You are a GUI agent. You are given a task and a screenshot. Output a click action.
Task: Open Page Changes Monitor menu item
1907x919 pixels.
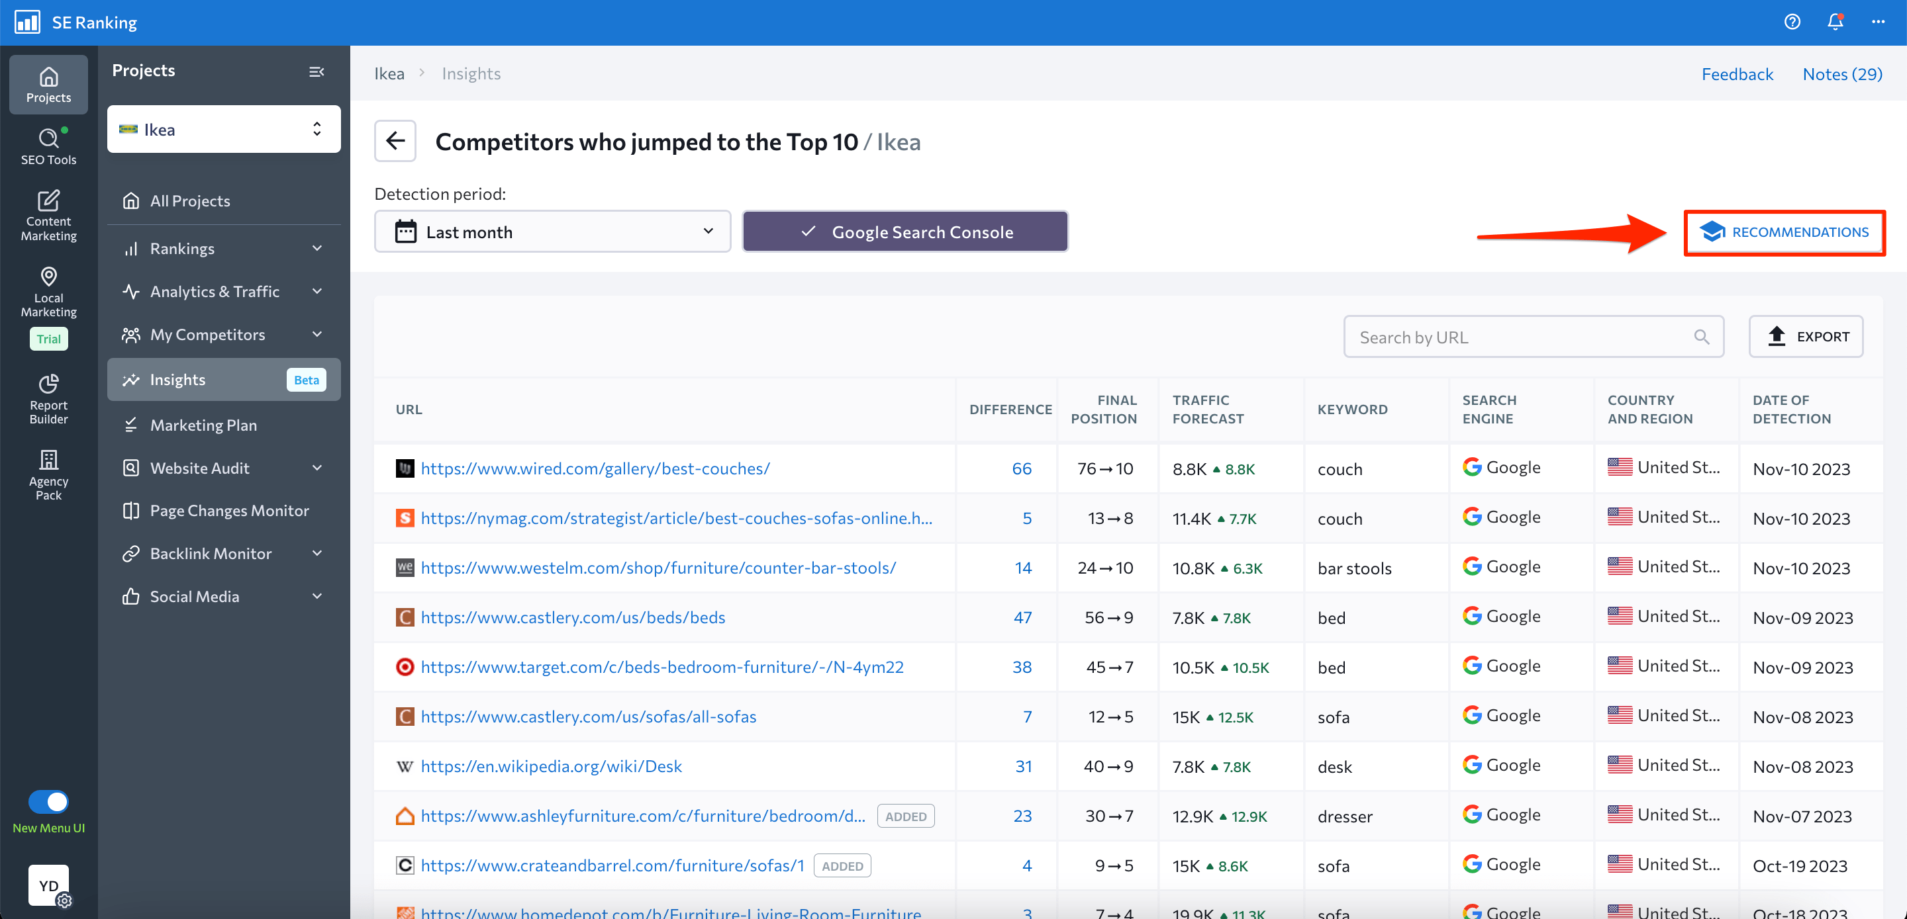[x=224, y=511]
